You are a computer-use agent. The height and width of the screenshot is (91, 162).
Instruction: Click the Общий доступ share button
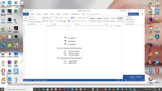coord(133,14)
